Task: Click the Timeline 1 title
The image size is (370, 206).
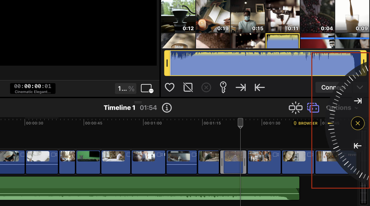Action: (x=119, y=108)
